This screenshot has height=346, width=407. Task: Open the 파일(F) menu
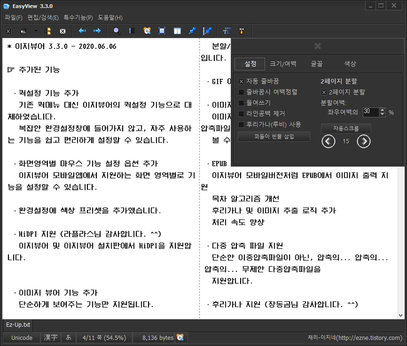coord(14,18)
